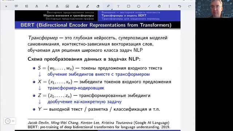
Task: Click the text 'обучение эмбедингов вместе с трансформером'
Action: [99, 74]
